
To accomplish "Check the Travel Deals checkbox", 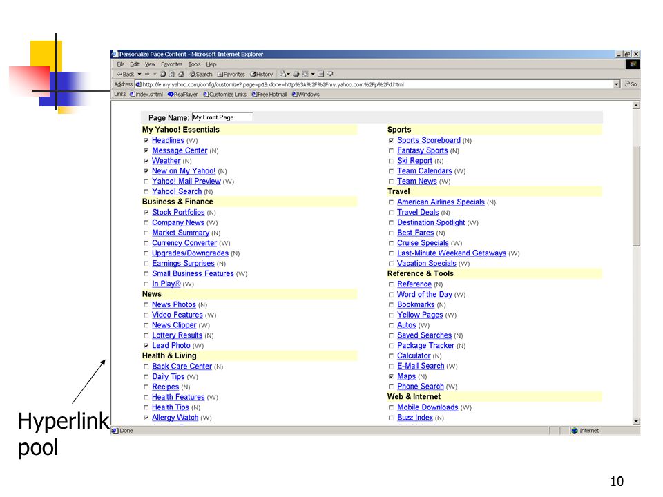I will (391, 212).
